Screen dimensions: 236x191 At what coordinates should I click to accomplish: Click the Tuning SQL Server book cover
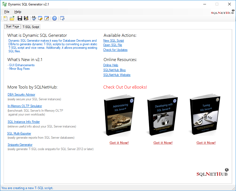pos(205,115)
